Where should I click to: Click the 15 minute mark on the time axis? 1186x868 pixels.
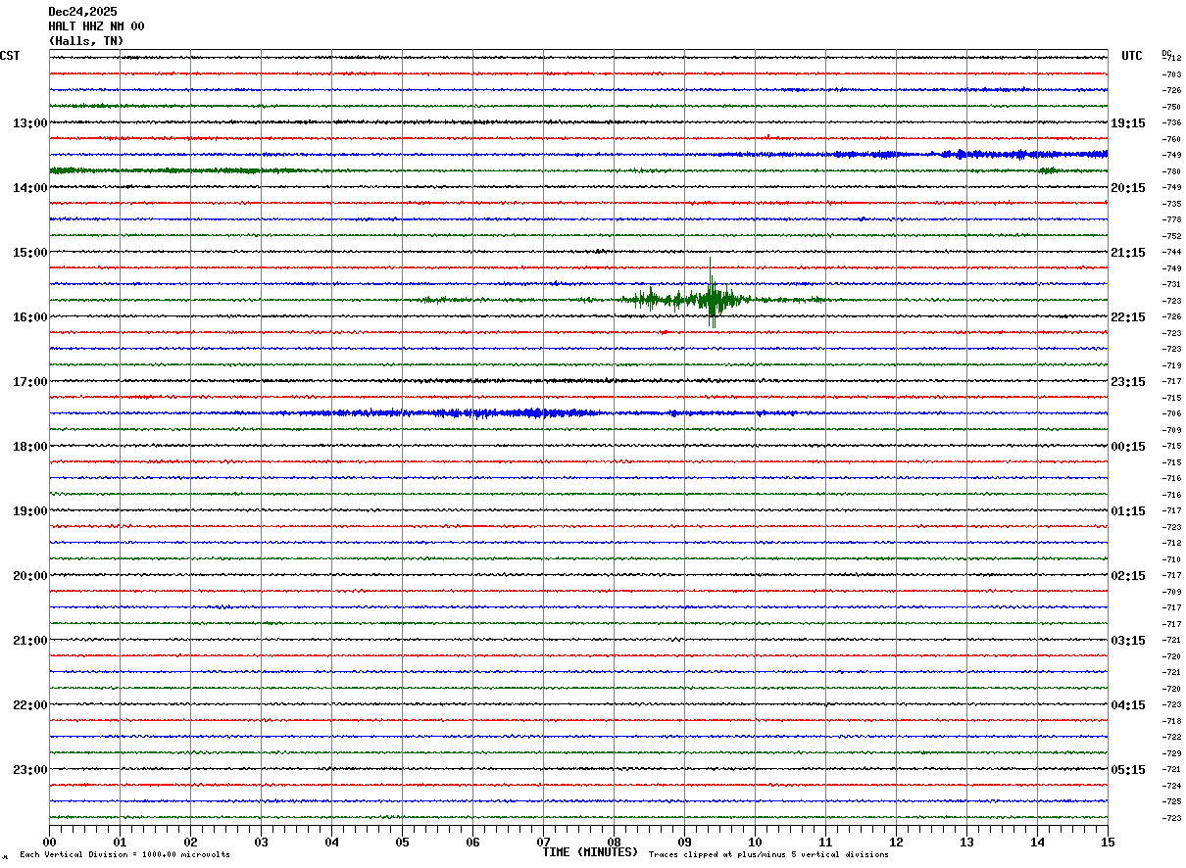pos(1108,842)
